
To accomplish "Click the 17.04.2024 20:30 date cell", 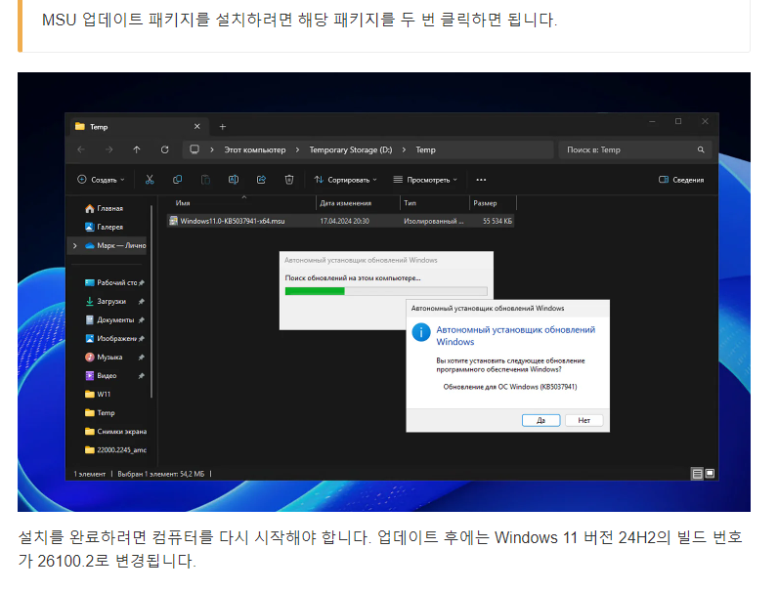I will click(344, 221).
